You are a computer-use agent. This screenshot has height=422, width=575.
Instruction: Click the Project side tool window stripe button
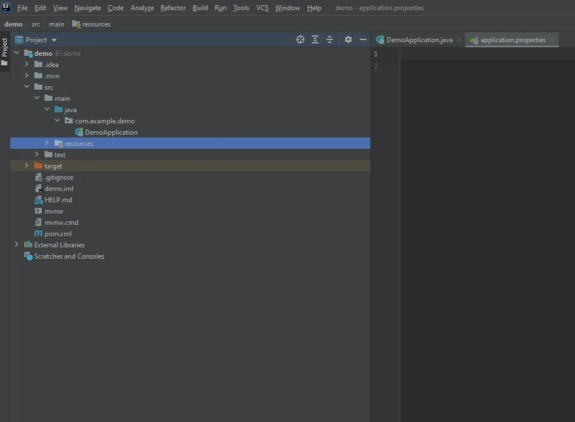pos(5,52)
